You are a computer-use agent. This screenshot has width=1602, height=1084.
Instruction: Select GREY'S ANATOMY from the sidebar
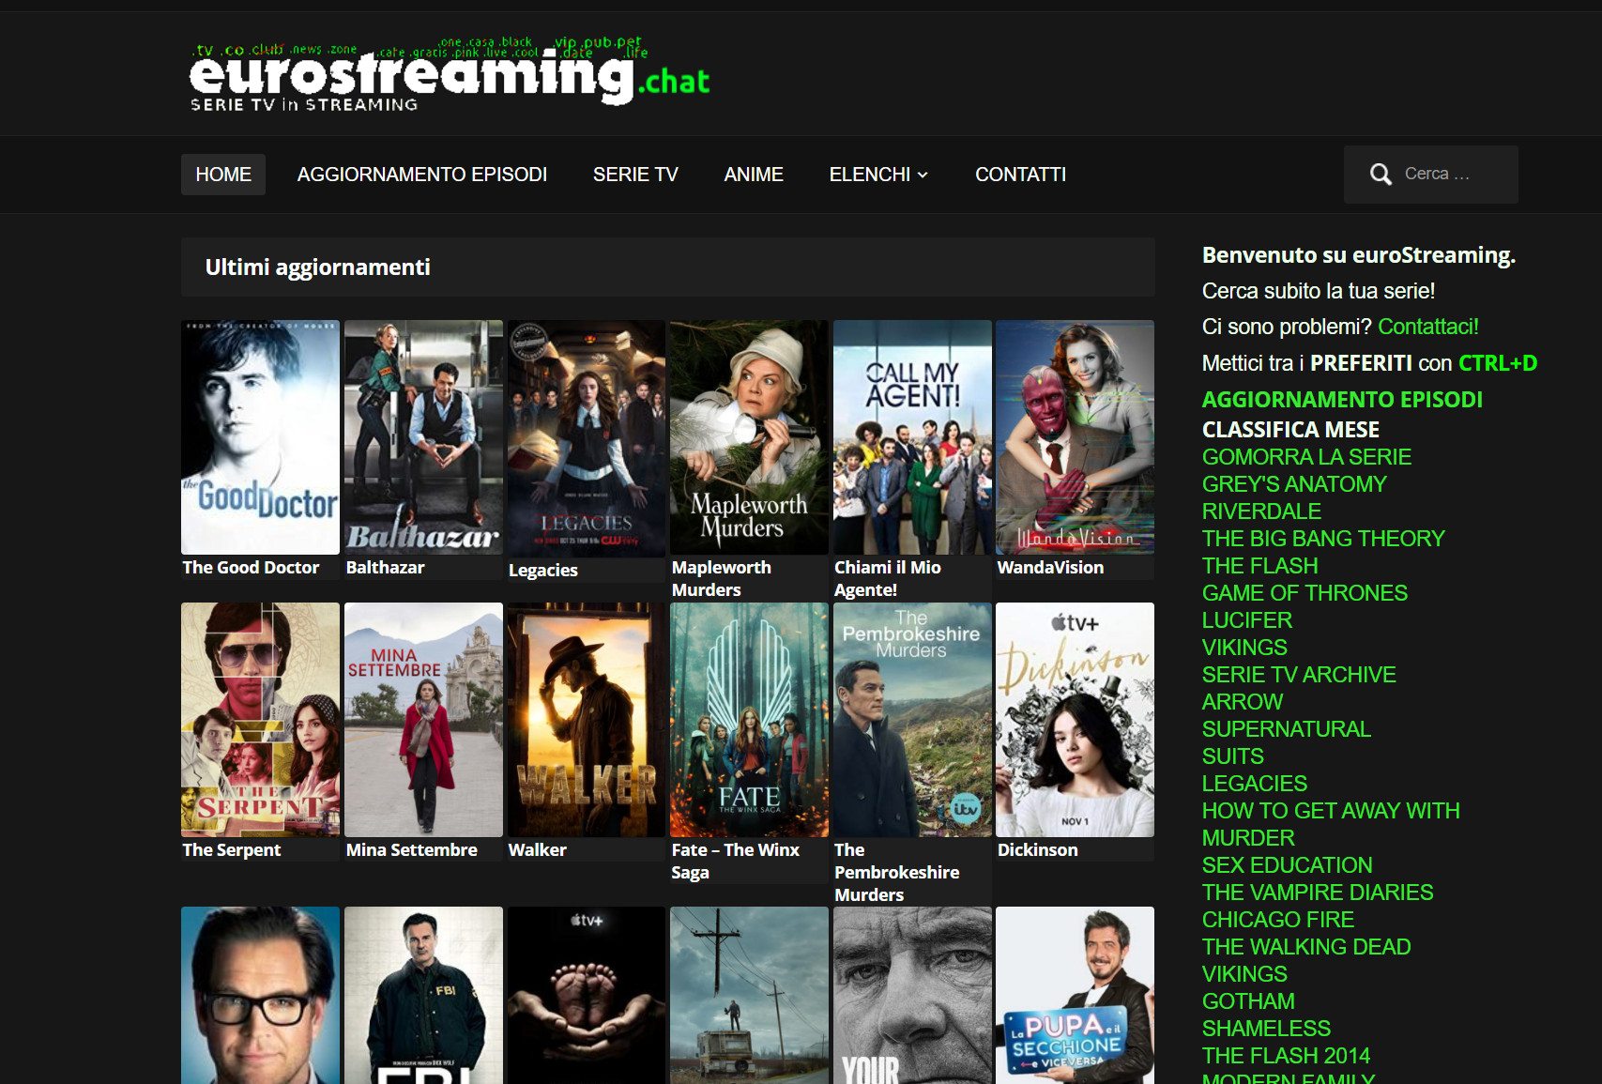point(1293,484)
